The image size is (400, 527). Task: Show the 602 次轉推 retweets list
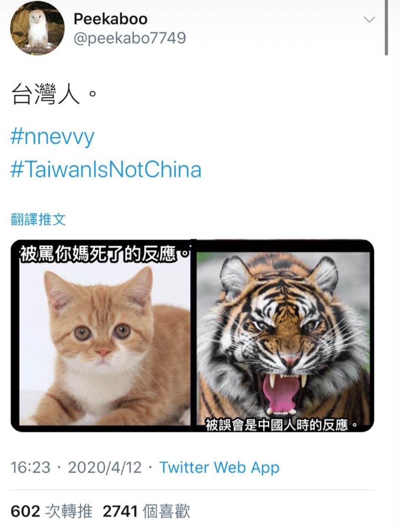coord(52,511)
